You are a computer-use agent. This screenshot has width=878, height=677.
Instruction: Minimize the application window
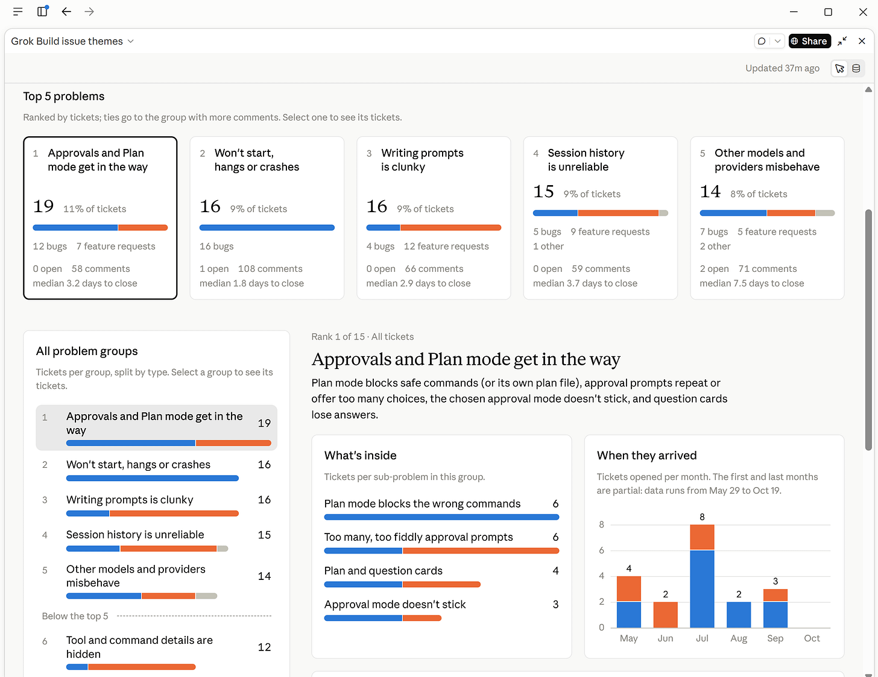pos(794,11)
